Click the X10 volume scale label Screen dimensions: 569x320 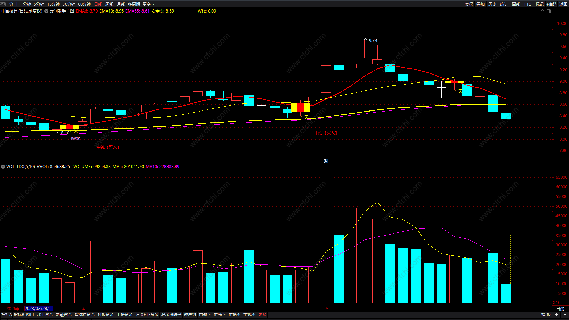pos(557,303)
